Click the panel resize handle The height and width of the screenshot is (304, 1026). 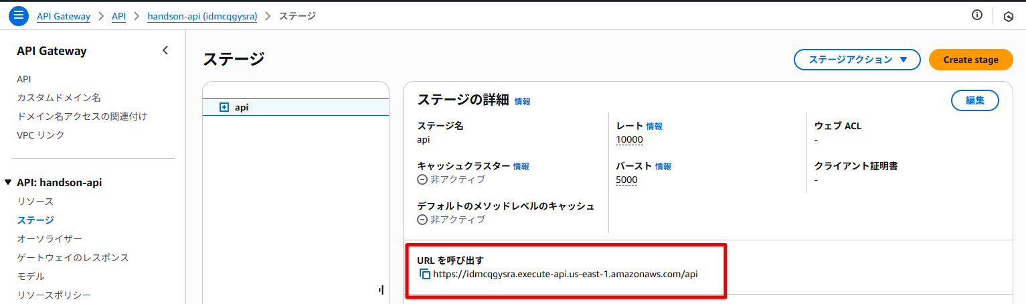click(381, 290)
